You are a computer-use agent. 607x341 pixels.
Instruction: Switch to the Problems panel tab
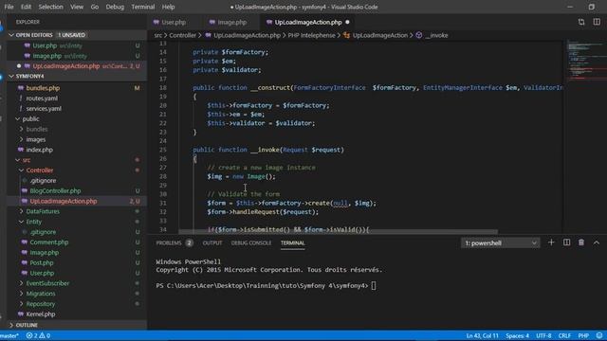[x=169, y=243]
